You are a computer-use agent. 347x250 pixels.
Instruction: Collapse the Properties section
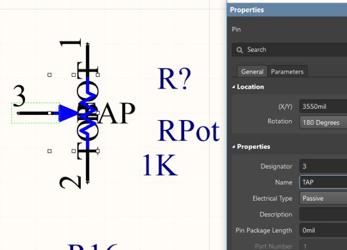[234, 147]
